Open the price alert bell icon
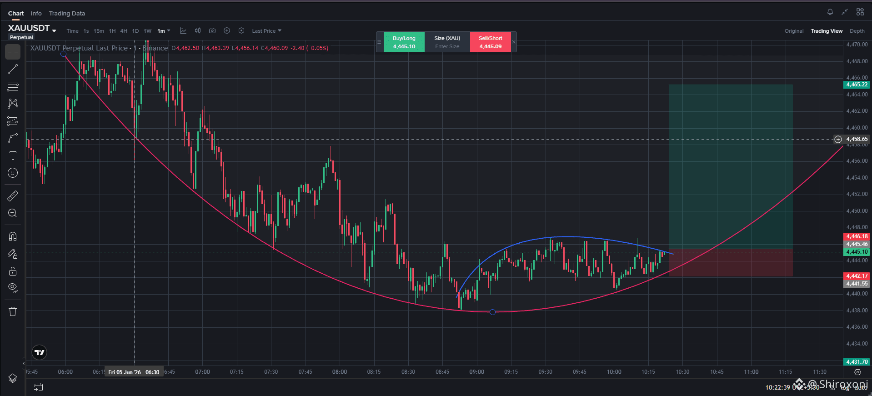This screenshot has width=872, height=396. [830, 12]
